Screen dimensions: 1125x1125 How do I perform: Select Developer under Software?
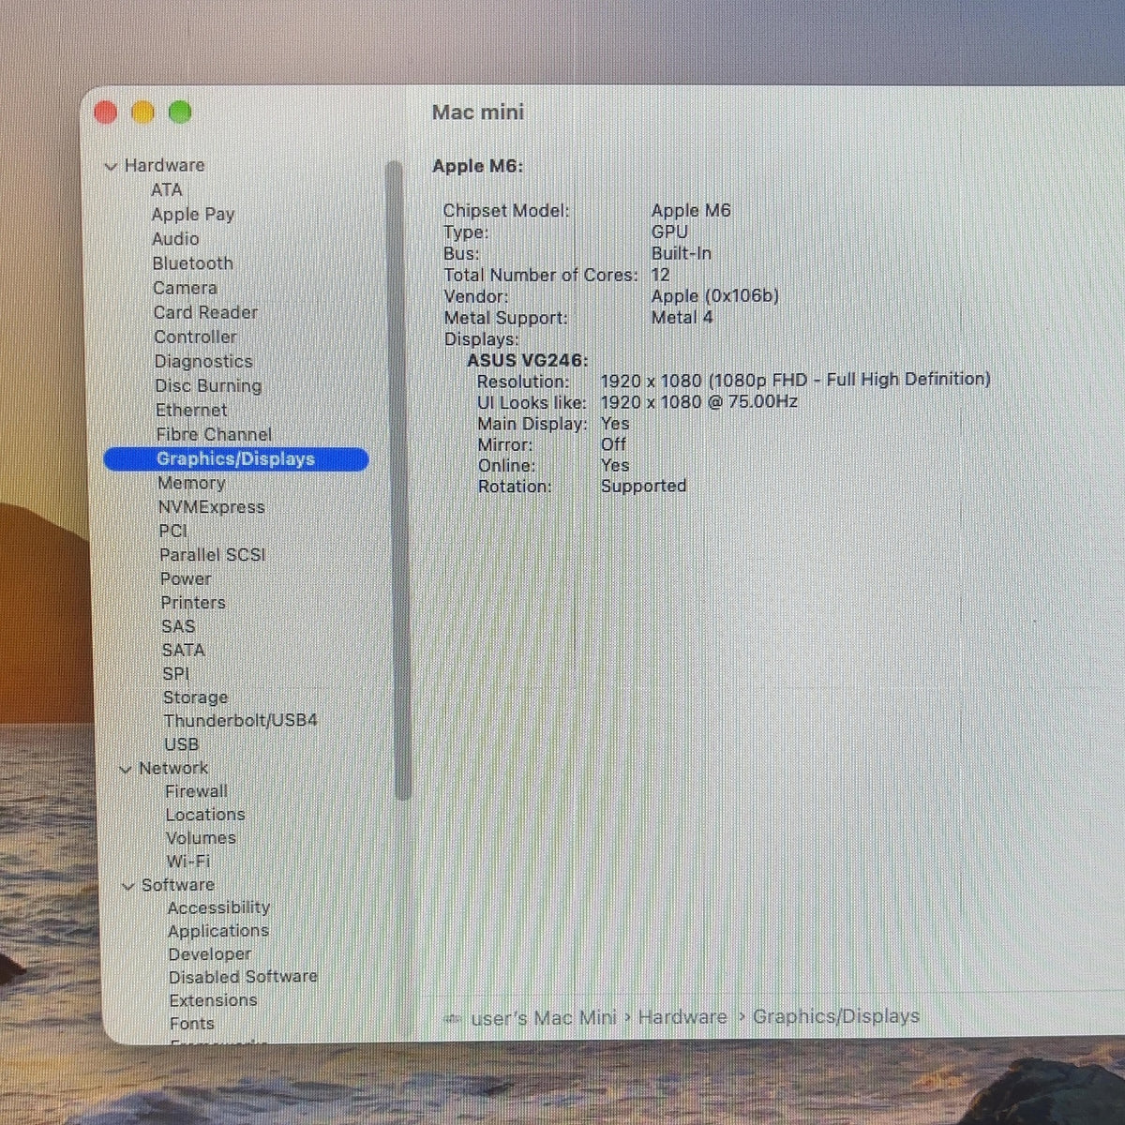click(210, 954)
